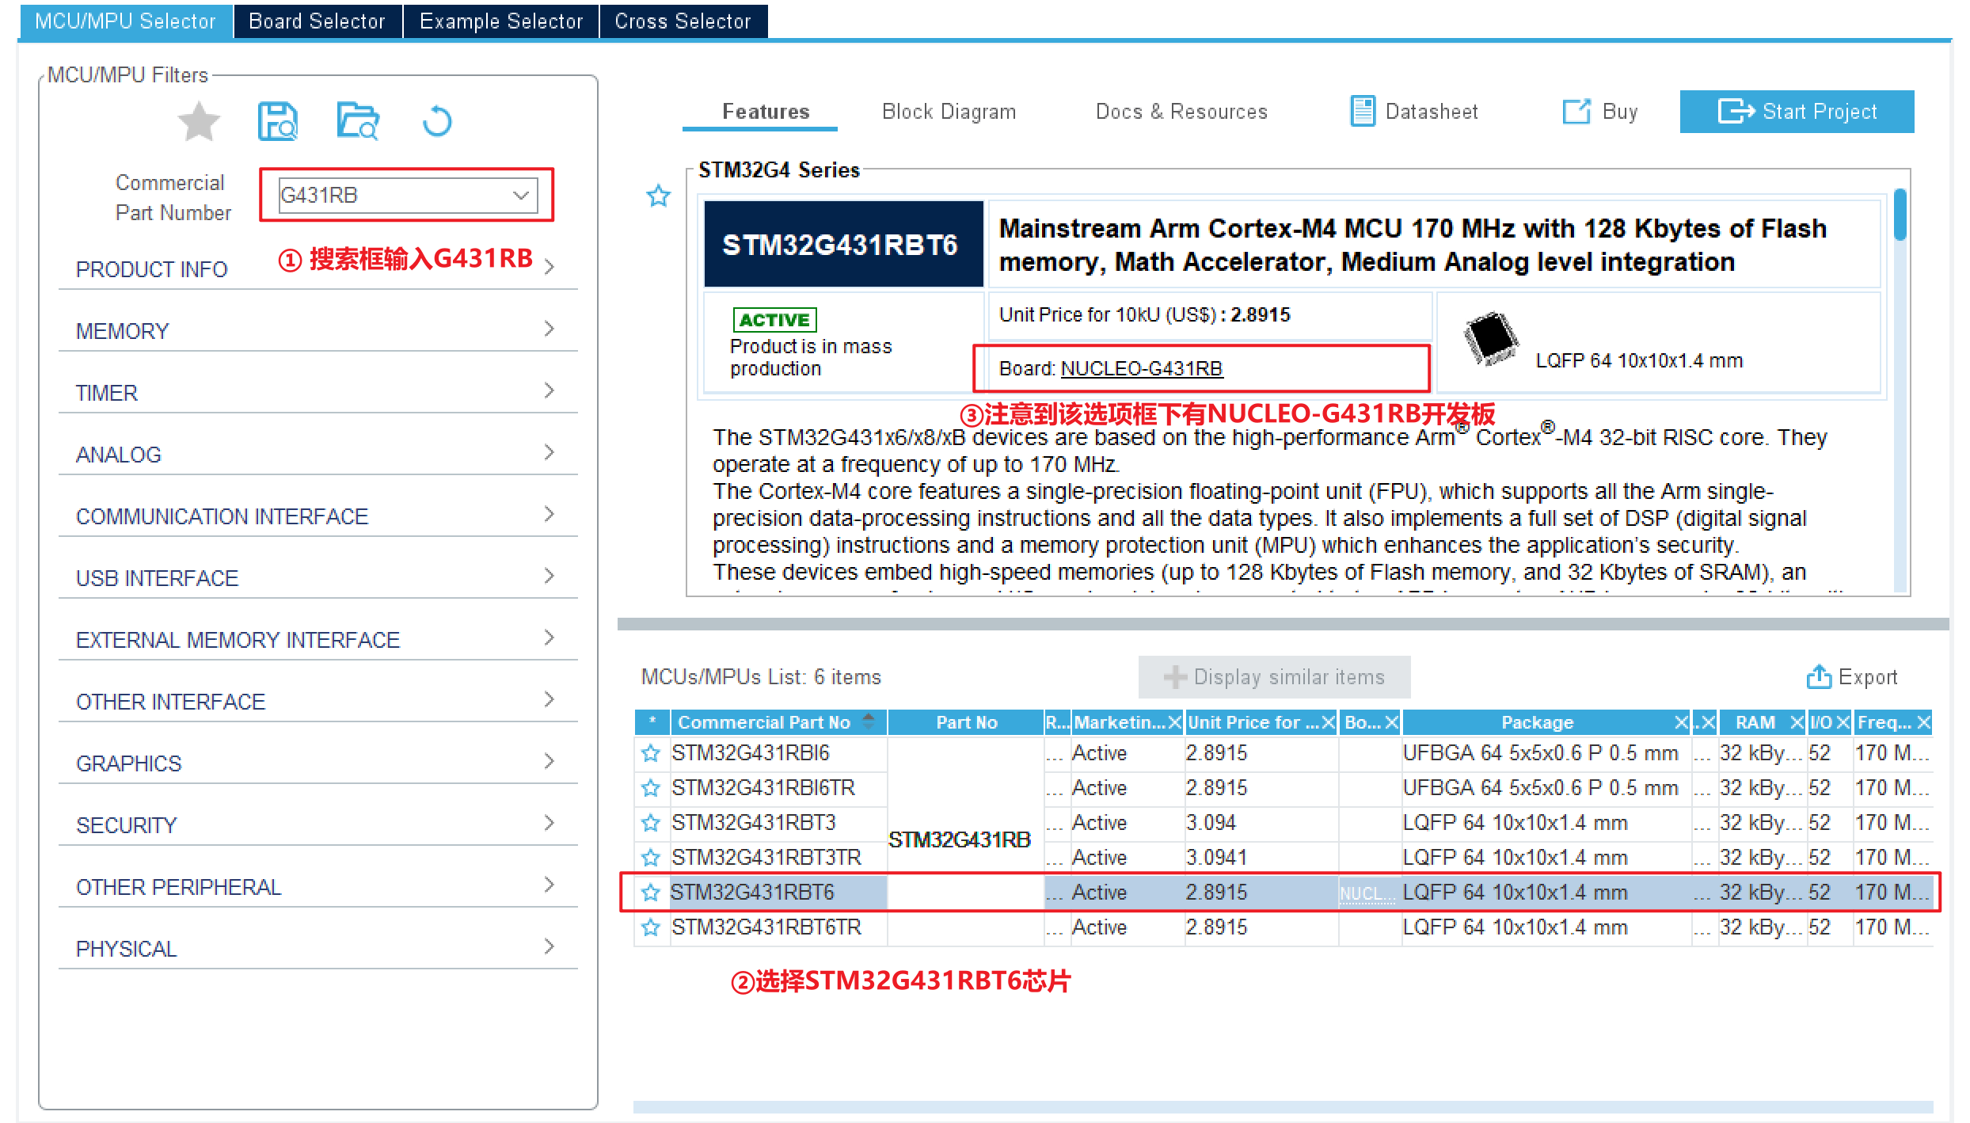Select the STM32G431RBT6TR part row

tap(1283, 927)
